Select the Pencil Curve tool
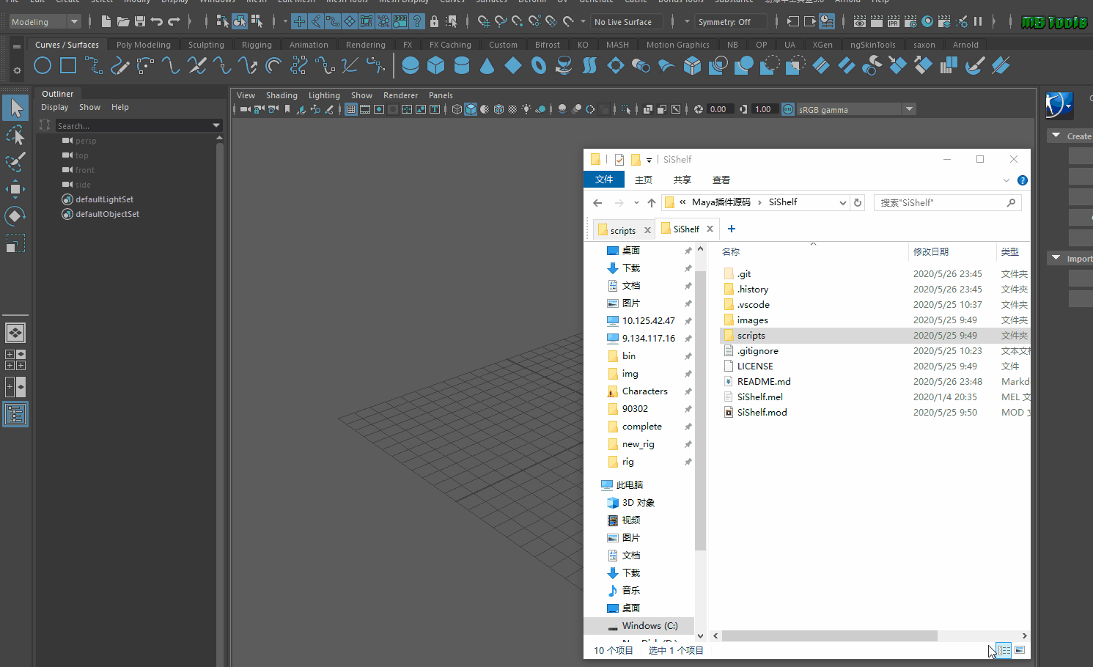Viewport: 1093px width, 667px height. 119,66
